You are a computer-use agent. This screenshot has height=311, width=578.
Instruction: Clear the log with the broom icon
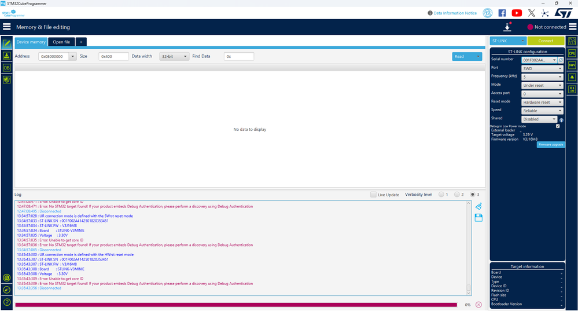[x=478, y=206]
